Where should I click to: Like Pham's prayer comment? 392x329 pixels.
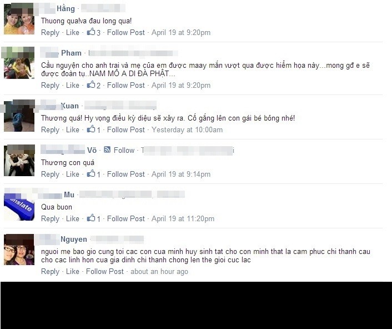[73, 86]
